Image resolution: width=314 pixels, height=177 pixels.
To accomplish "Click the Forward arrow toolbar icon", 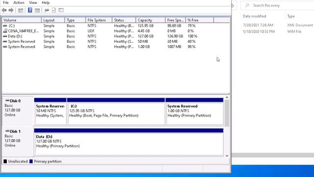I will (11, 10).
